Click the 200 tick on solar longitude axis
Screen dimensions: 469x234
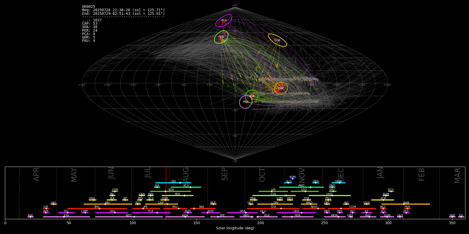(261, 223)
